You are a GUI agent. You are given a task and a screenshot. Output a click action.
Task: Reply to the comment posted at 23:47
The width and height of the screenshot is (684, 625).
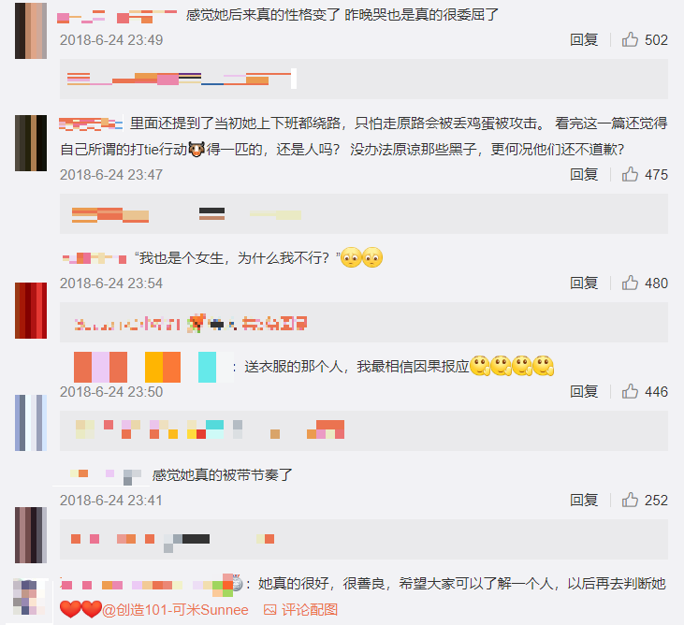tap(584, 174)
